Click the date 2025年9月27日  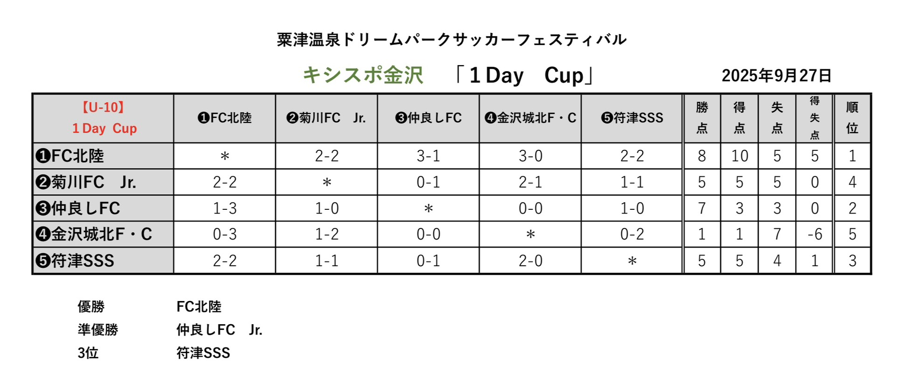[x=777, y=75]
